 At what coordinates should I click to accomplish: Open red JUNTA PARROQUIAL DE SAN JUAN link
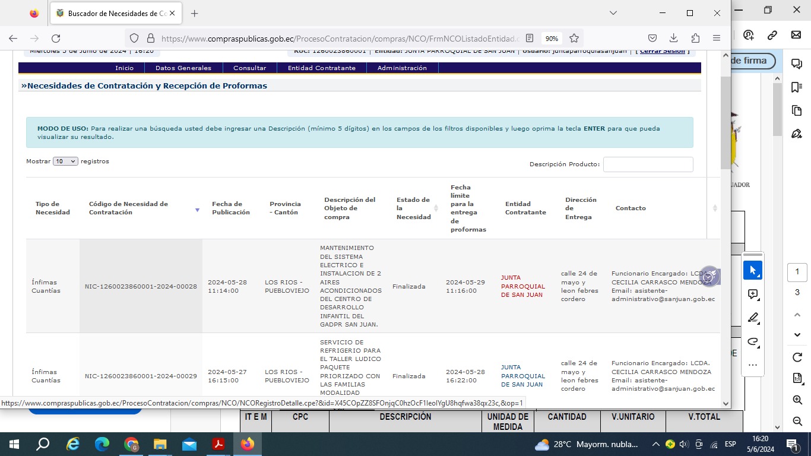[x=522, y=286]
